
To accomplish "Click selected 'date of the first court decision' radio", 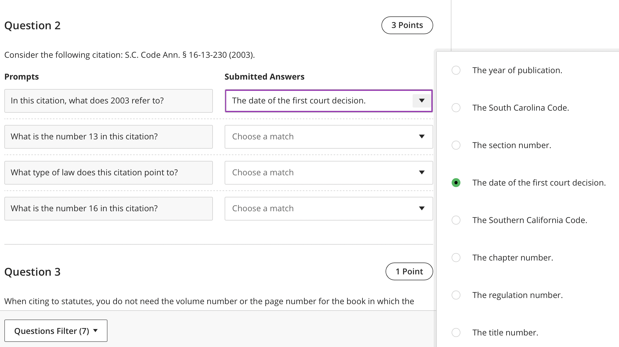I will tap(456, 183).
